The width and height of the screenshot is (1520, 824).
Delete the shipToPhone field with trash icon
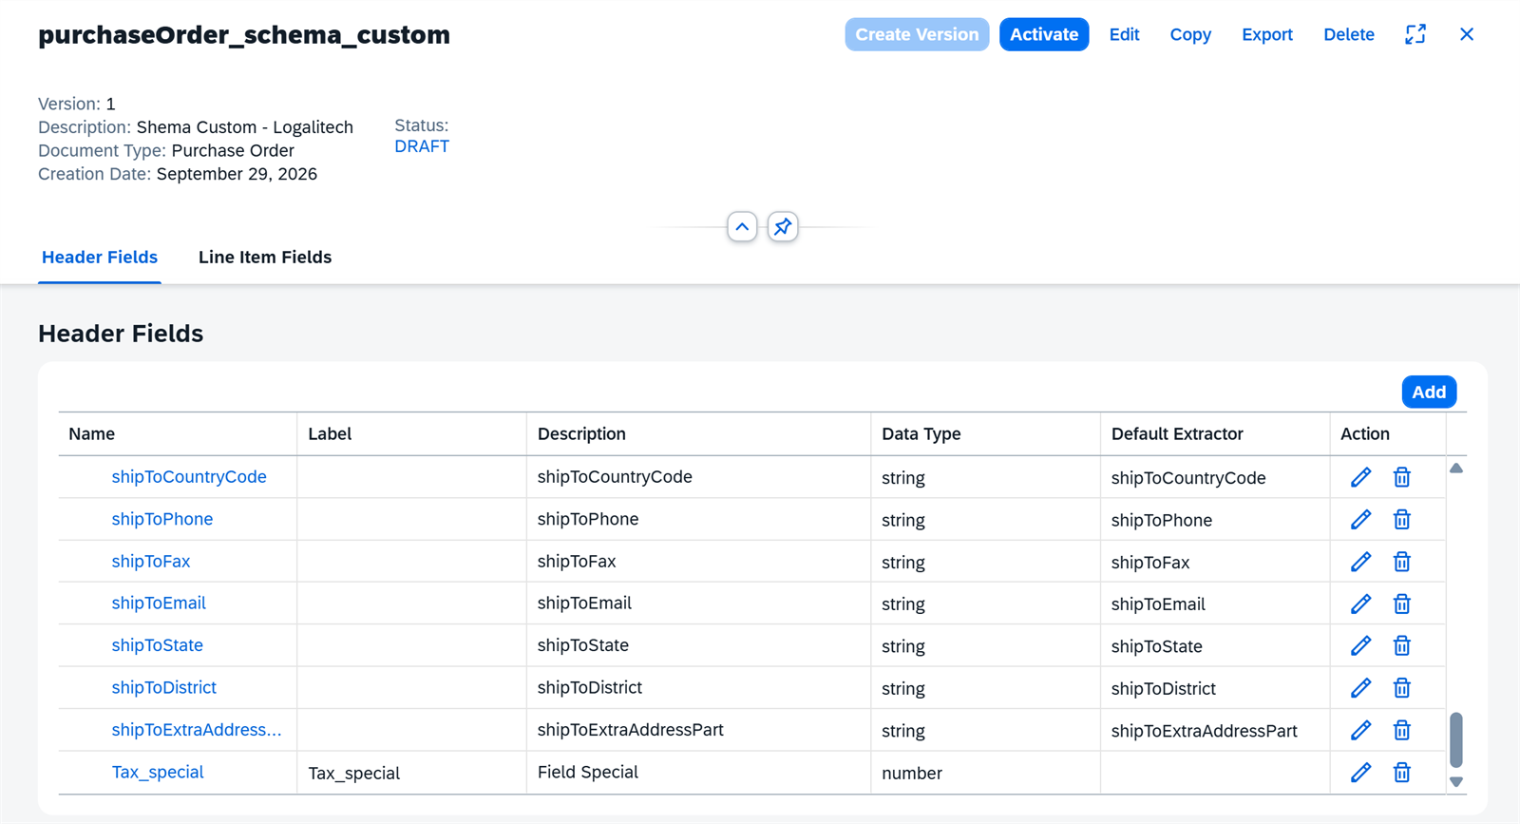(1401, 520)
